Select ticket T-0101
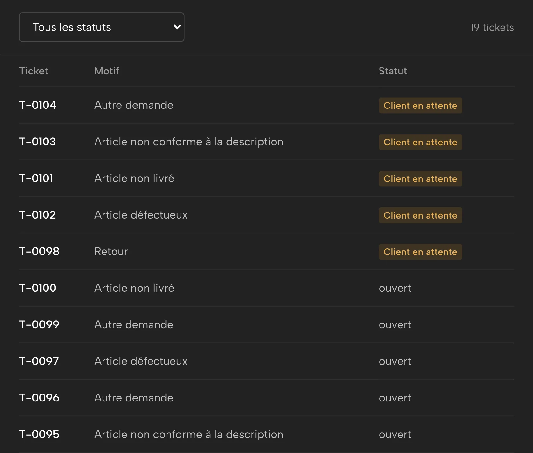This screenshot has width=533, height=453. tap(36, 178)
